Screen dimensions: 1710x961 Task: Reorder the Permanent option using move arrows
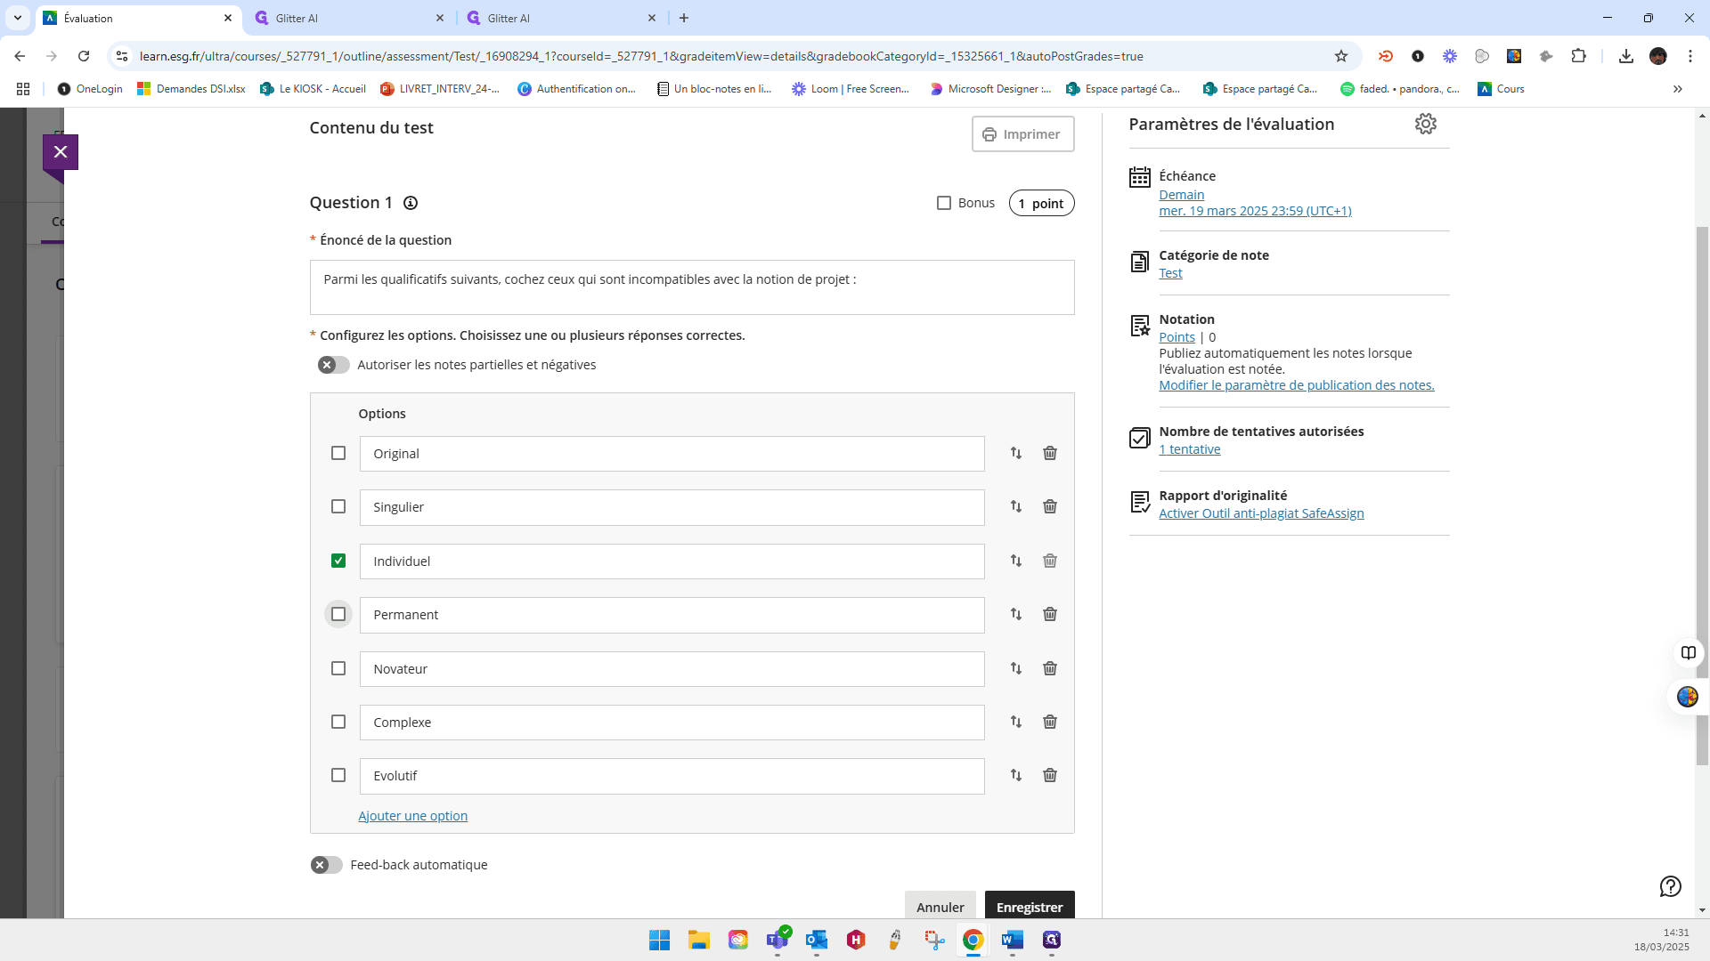[x=1016, y=614]
